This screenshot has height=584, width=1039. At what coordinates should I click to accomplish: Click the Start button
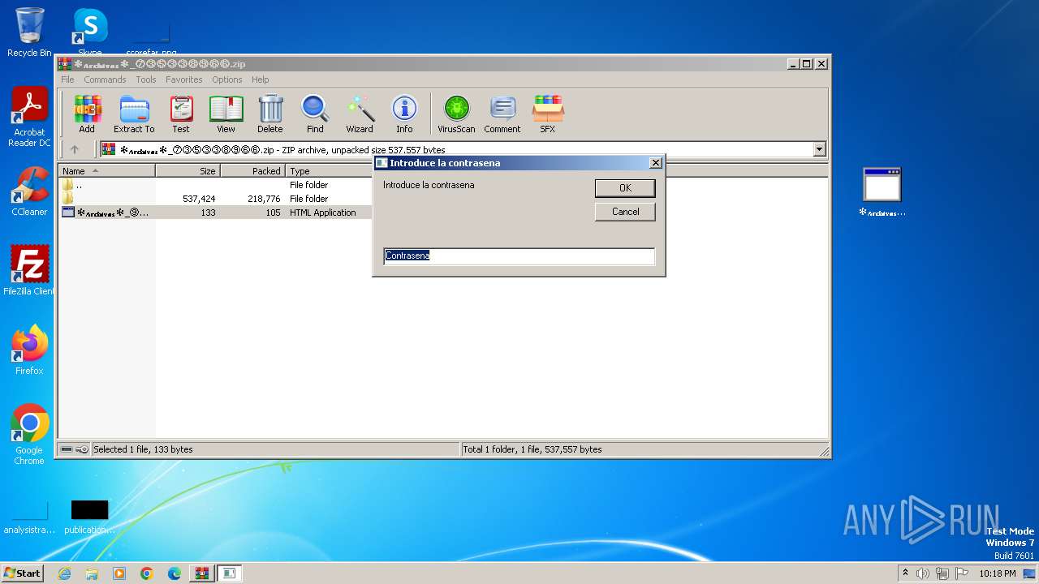23,573
